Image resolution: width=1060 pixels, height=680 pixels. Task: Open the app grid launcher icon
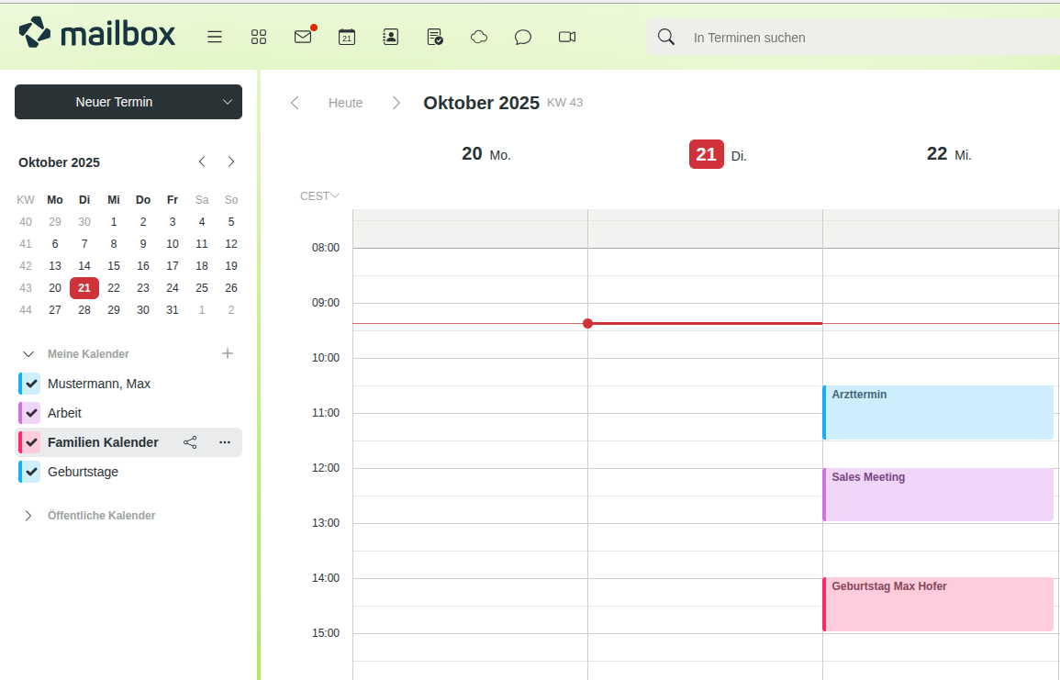click(259, 37)
